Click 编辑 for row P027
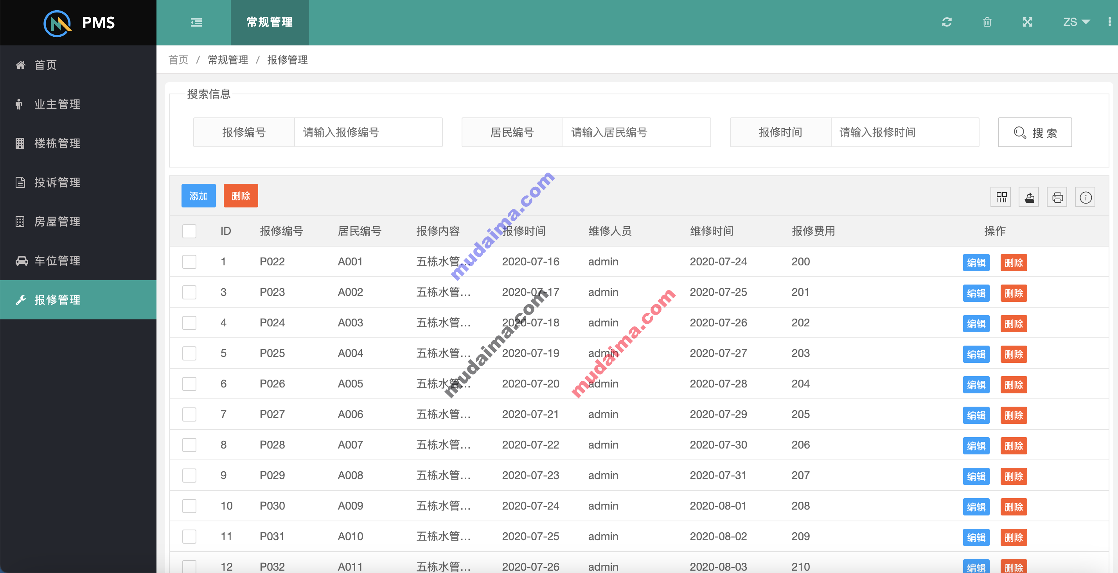 [976, 415]
